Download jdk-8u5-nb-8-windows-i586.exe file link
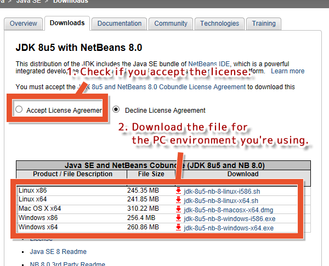The width and height of the screenshot is (329, 266). click(230, 219)
